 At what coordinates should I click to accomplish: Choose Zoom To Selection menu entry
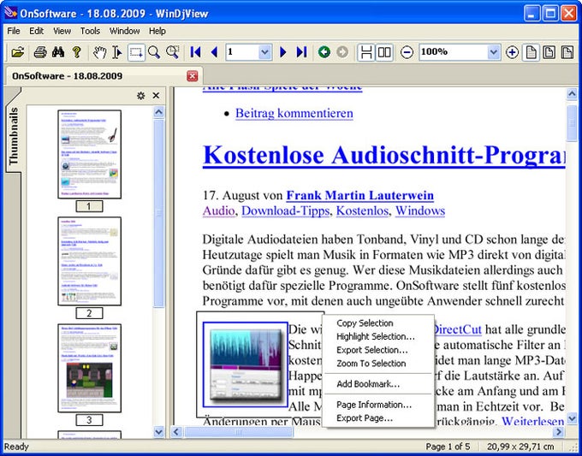[x=377, y=364]
